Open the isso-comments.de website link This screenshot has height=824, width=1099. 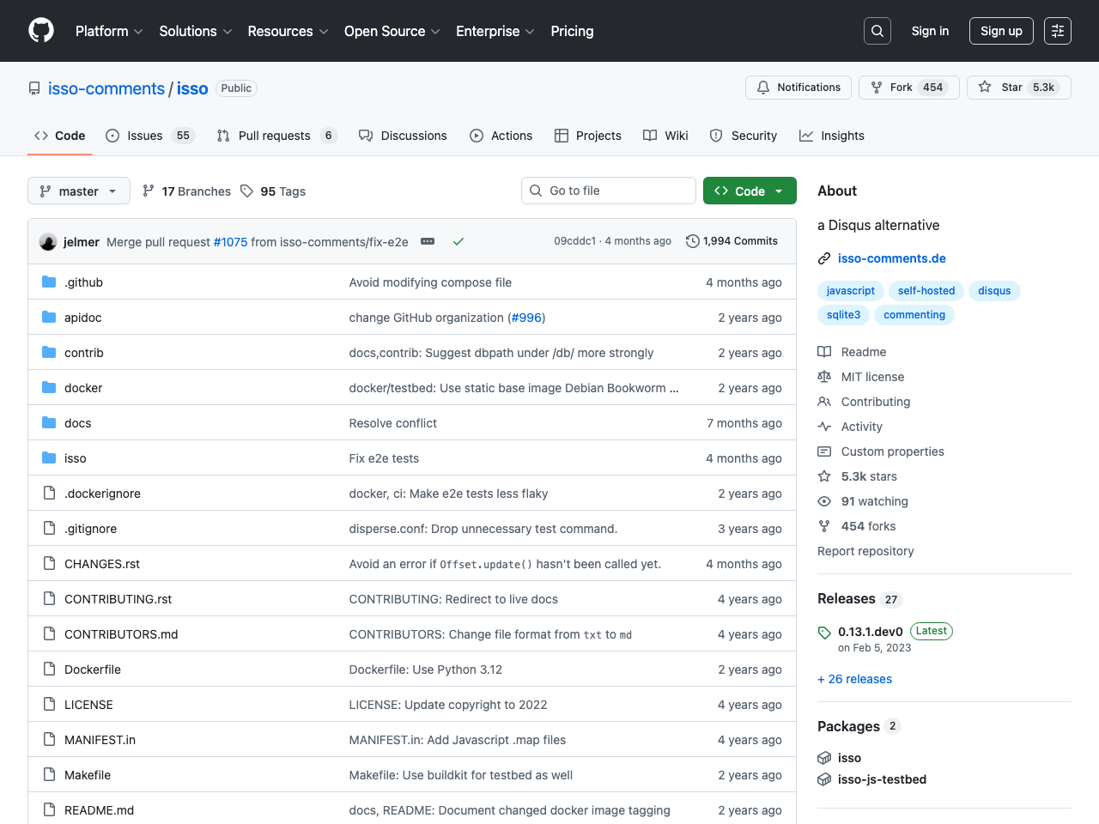[x=891, y=258]
